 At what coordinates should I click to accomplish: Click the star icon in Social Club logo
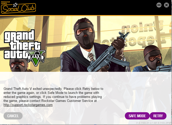click(15, 5)
